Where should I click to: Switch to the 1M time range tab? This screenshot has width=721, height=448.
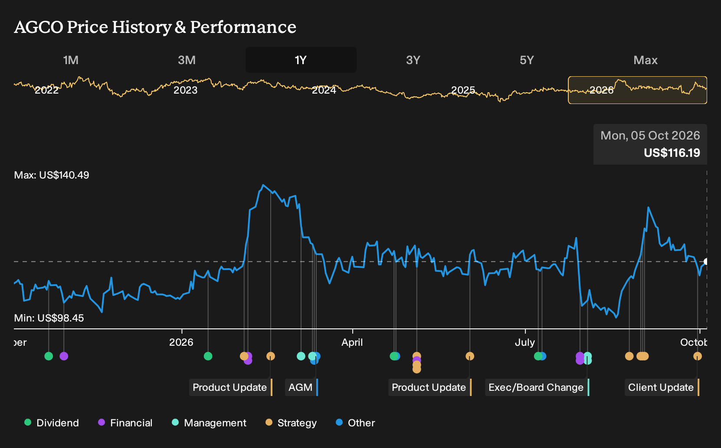[71, 60]
